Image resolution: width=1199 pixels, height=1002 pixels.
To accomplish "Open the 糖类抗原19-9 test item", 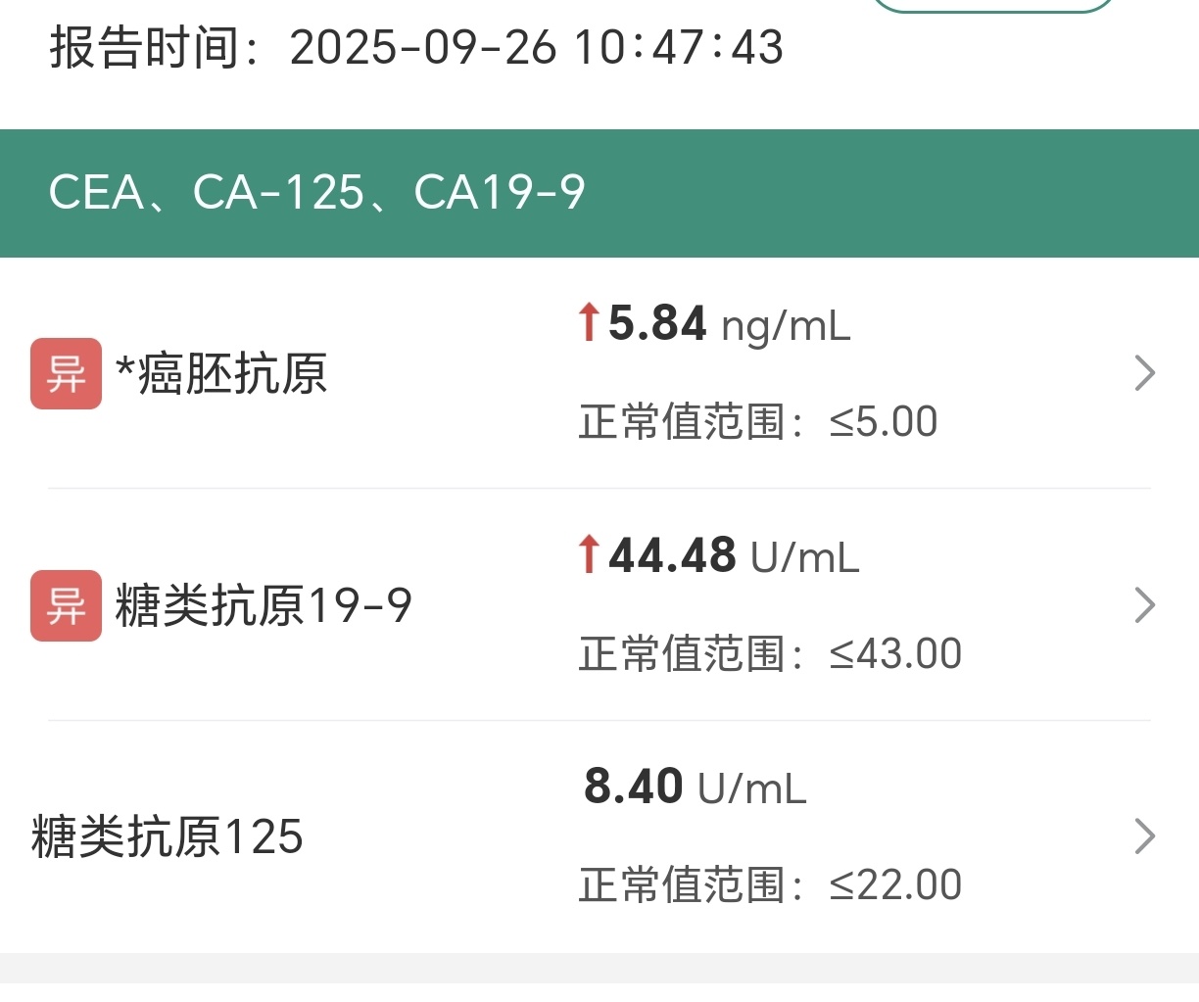I will [263, 605].
